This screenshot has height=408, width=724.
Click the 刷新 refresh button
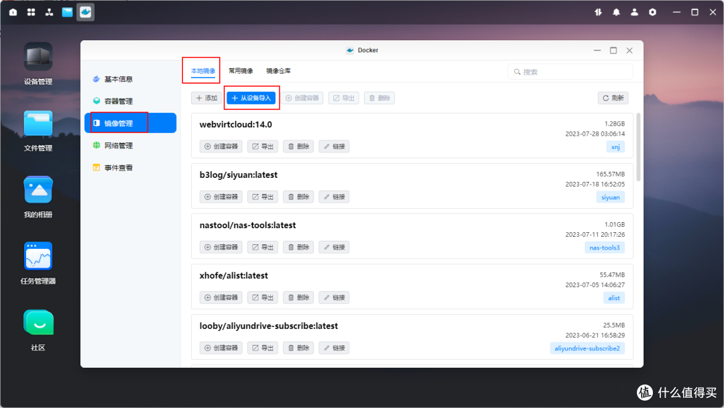pos(613,98)
